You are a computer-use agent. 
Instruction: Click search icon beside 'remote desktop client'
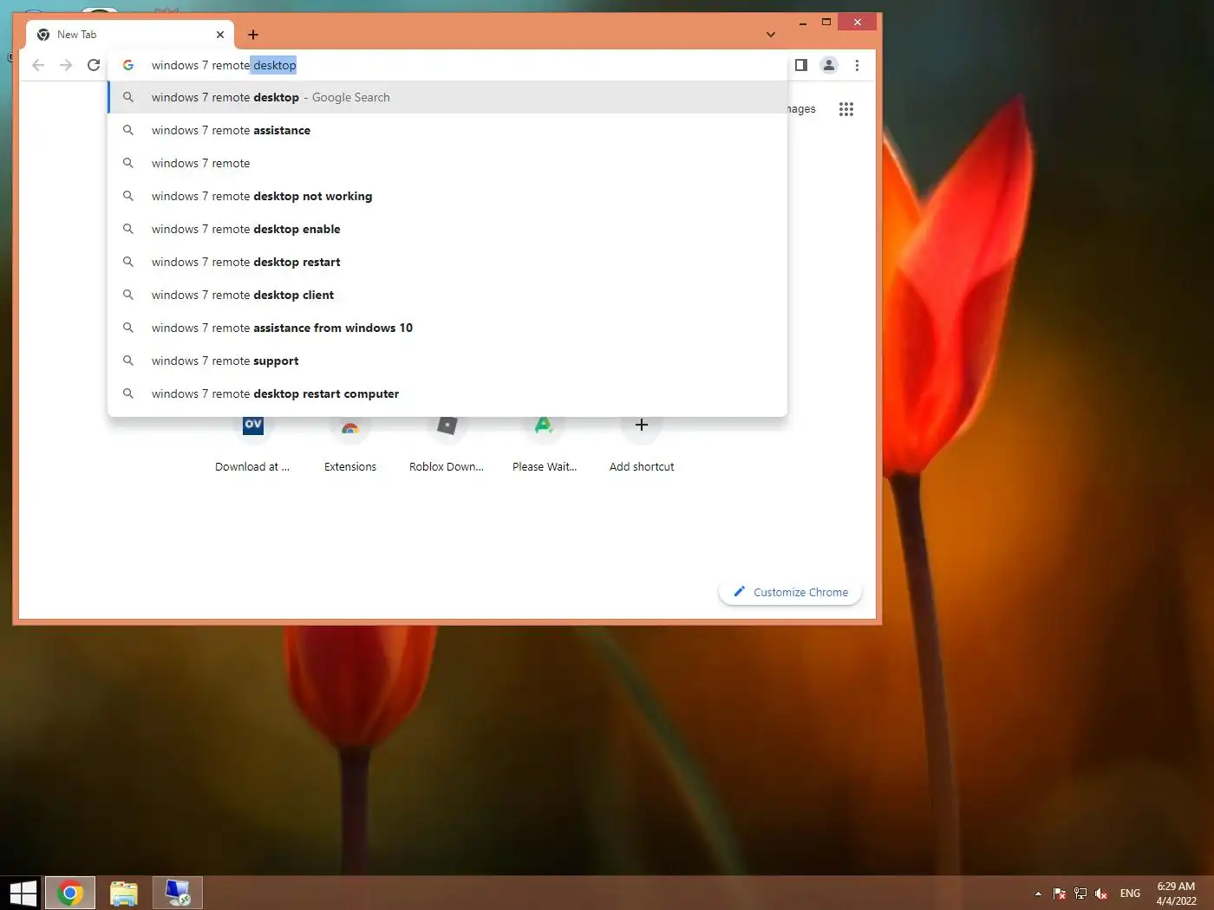click(x=128, y=295)
